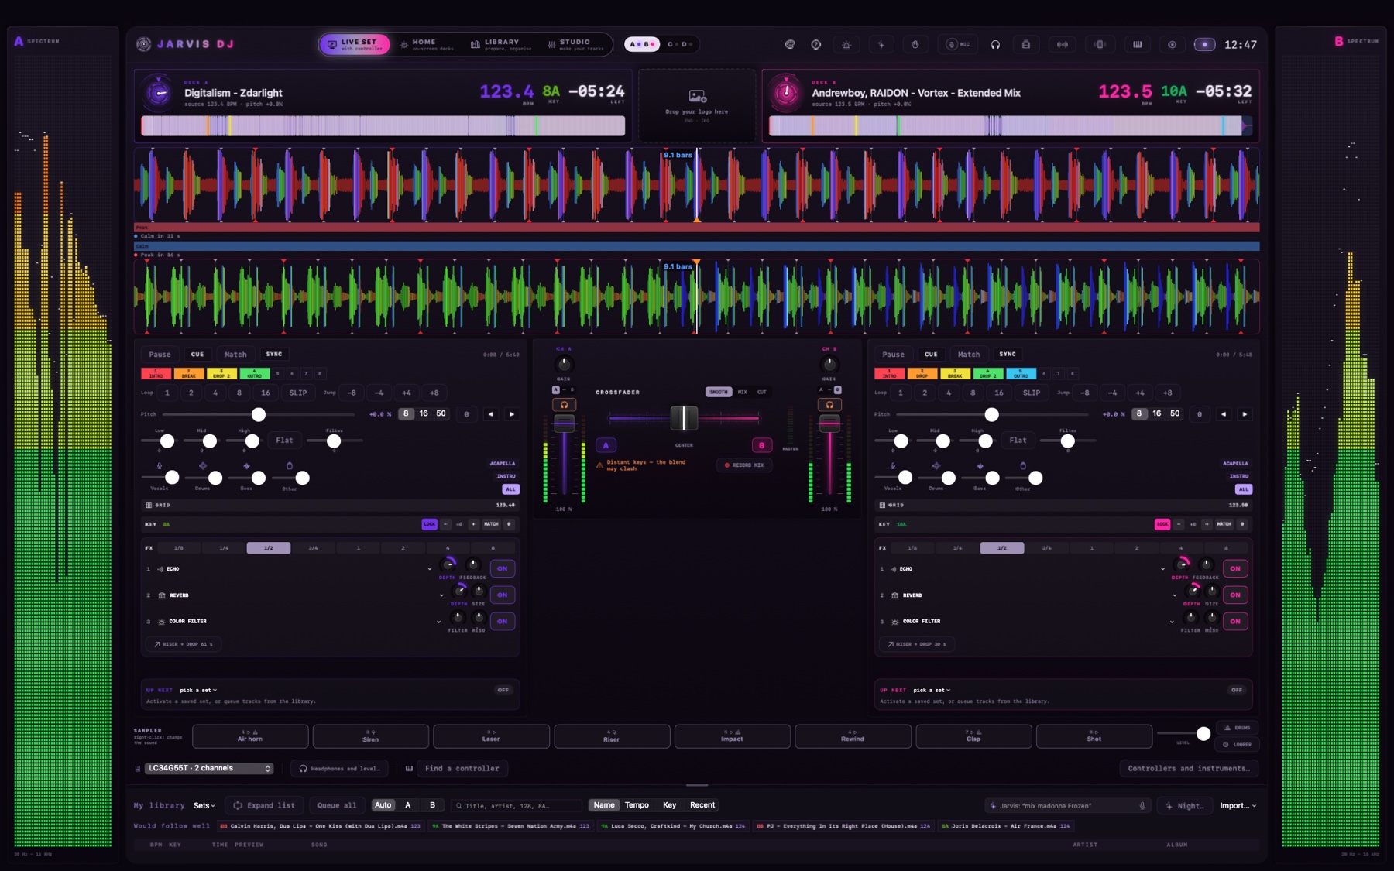
Task: Click 'Find a controller' button
Action: click(462, 768)
